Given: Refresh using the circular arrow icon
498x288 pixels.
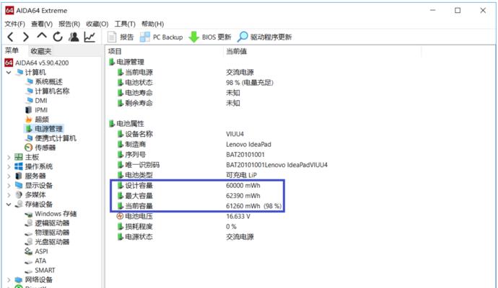Looking at the screenshot, I should (58, 37).
